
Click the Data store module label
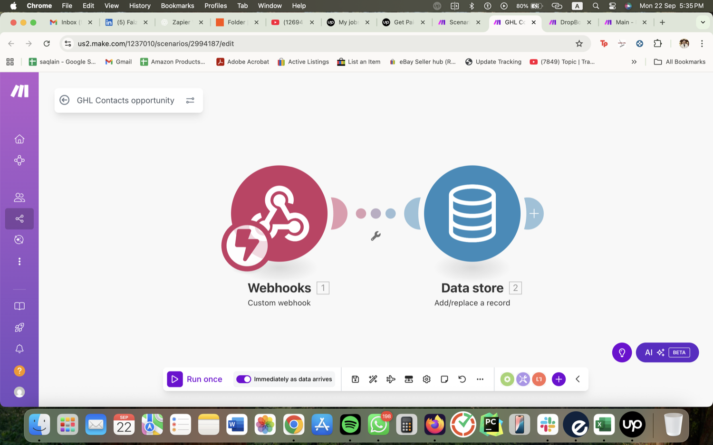(472, 288)
